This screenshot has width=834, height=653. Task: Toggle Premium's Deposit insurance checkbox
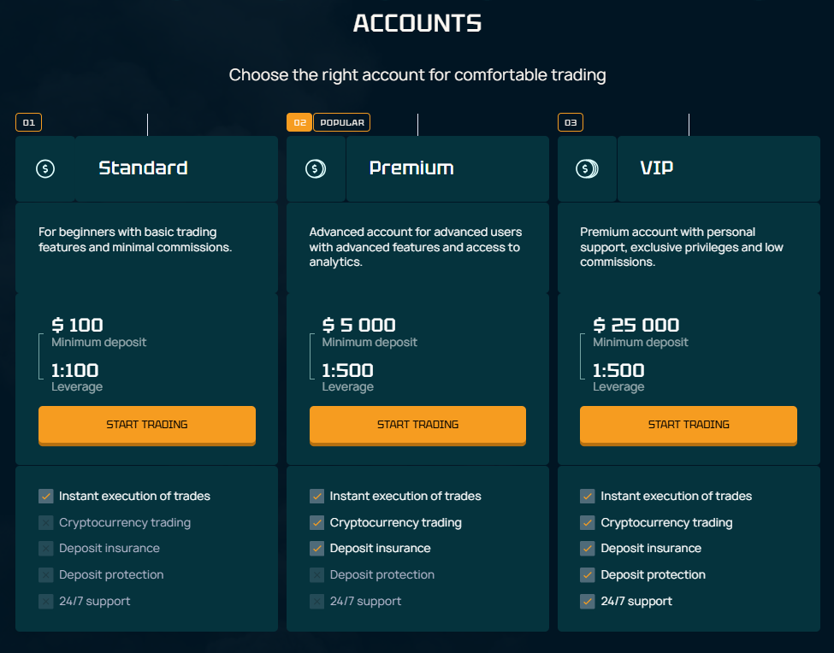pos(317,549)
